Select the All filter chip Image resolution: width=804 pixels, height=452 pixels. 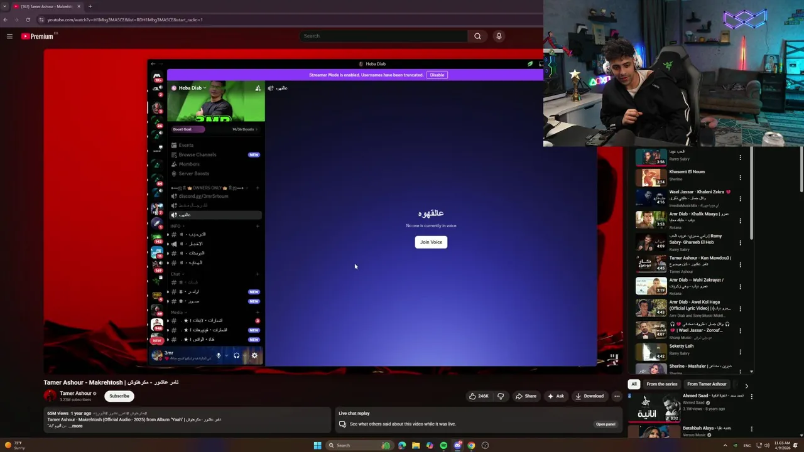[634, 384]
